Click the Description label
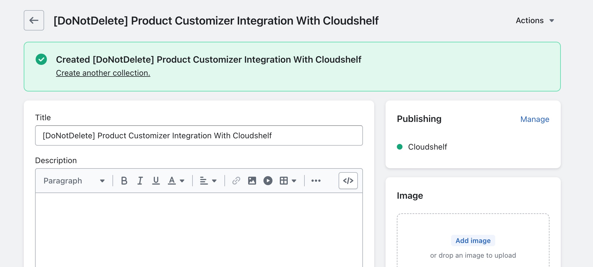 point(56,161)
